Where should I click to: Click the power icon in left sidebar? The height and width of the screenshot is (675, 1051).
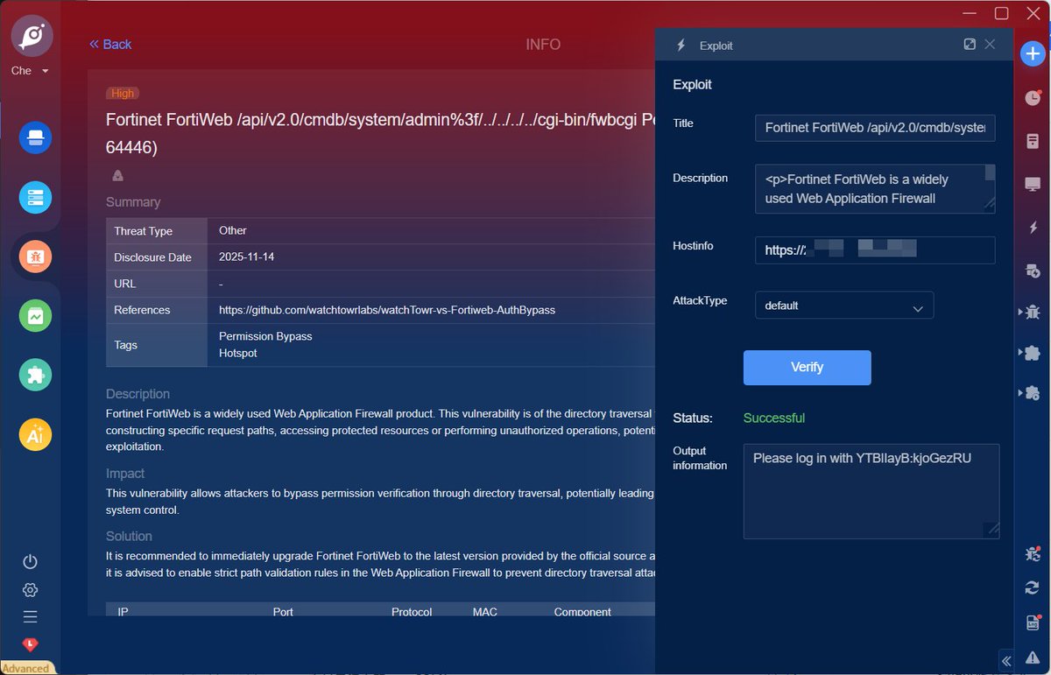point(31,562)
